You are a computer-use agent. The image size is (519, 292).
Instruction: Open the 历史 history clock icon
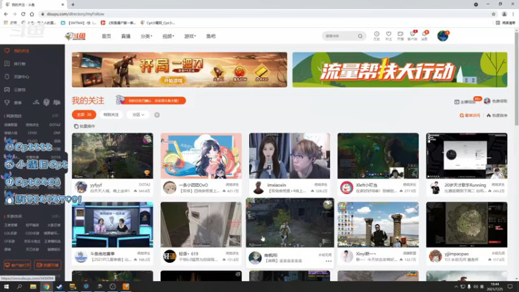click(377, 36)
